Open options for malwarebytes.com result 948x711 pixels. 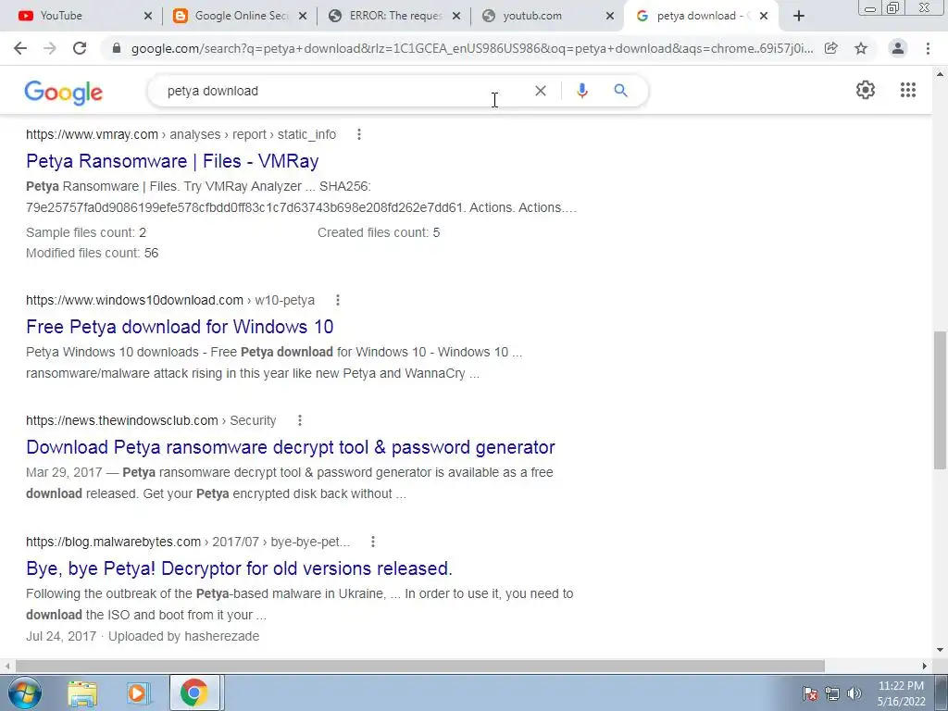click(x=373, y=542)
